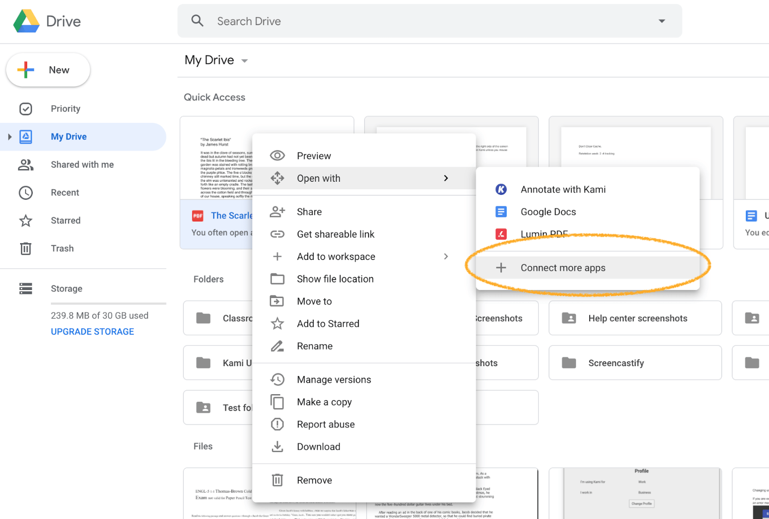Open search options dropdown arrow
Viewport: 769px width, 519px height.
tap(662, 21)
